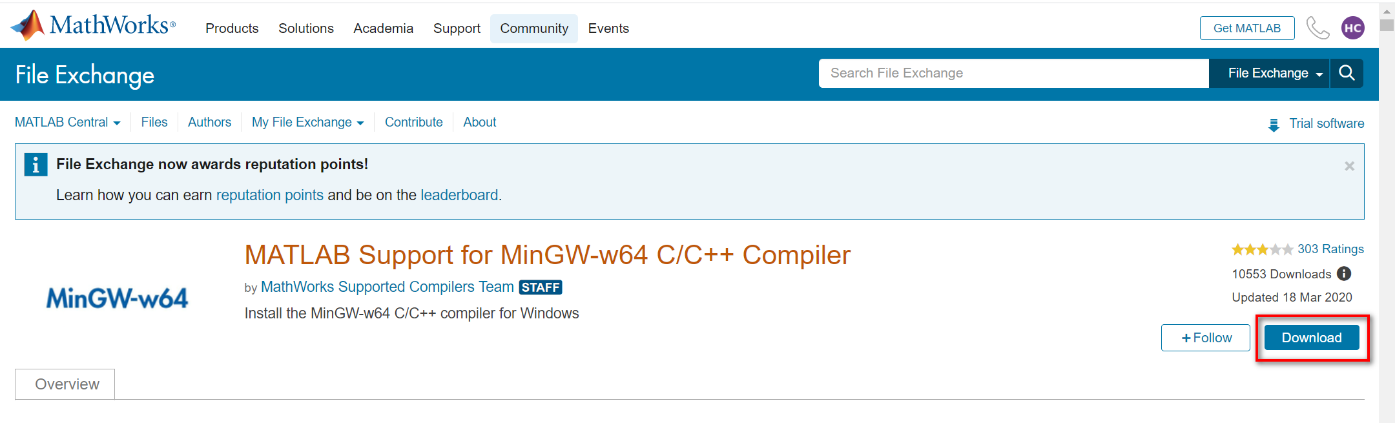Click inside the Search File Exchange field

(x=1013, y=73)
